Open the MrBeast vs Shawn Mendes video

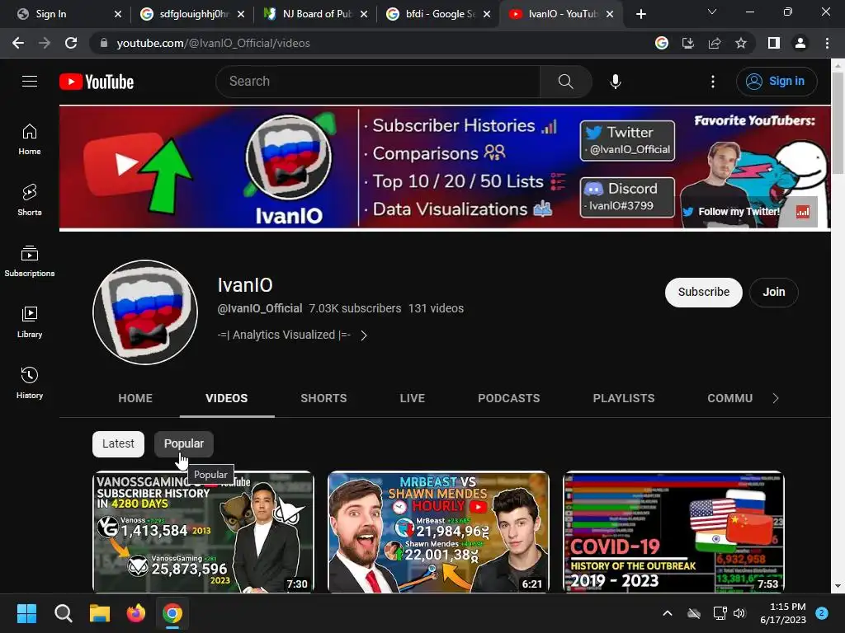[x=439, y=532]
